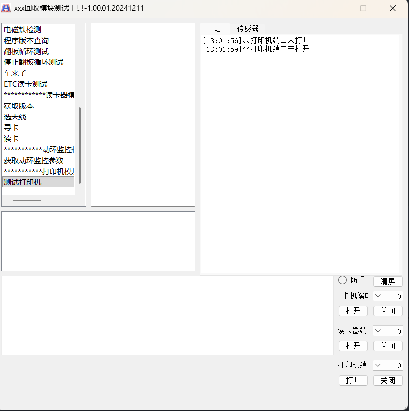
Task: Choose 翻板循环测试 from the list
Action: 39,52
